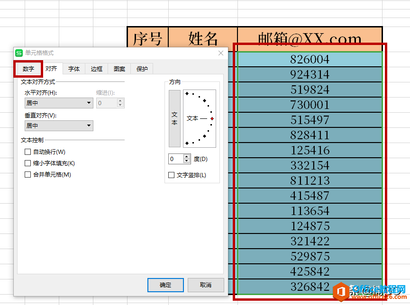Viewport: 410px width, 305px height.
Task: Open the 边框 tab
Action: click(97, 69)
